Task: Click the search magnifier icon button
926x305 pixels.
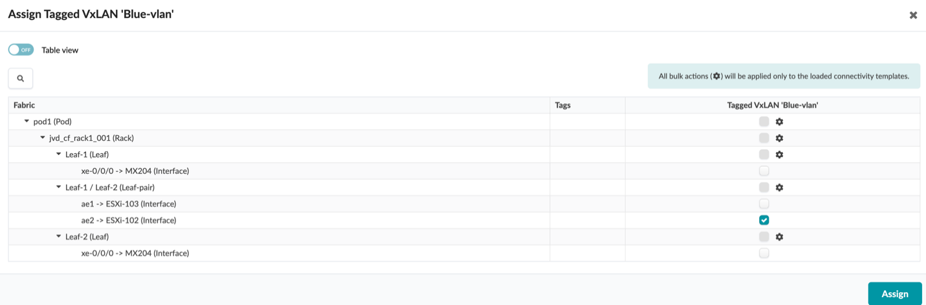Action: point(21,78)
